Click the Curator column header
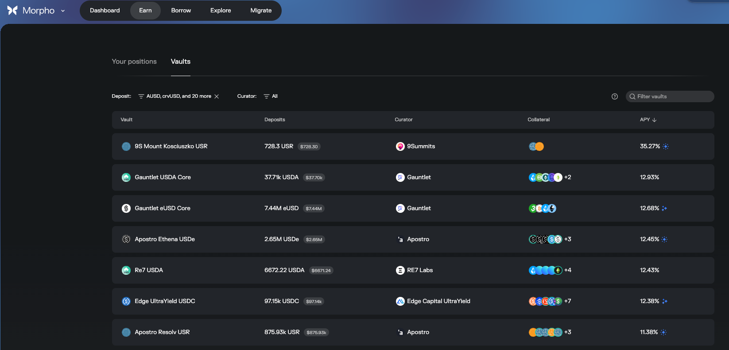This screenshot has height=350, width=729. tap(403, 119)
